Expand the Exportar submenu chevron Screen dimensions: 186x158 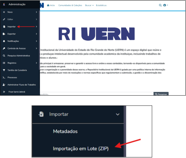[36, 34]
